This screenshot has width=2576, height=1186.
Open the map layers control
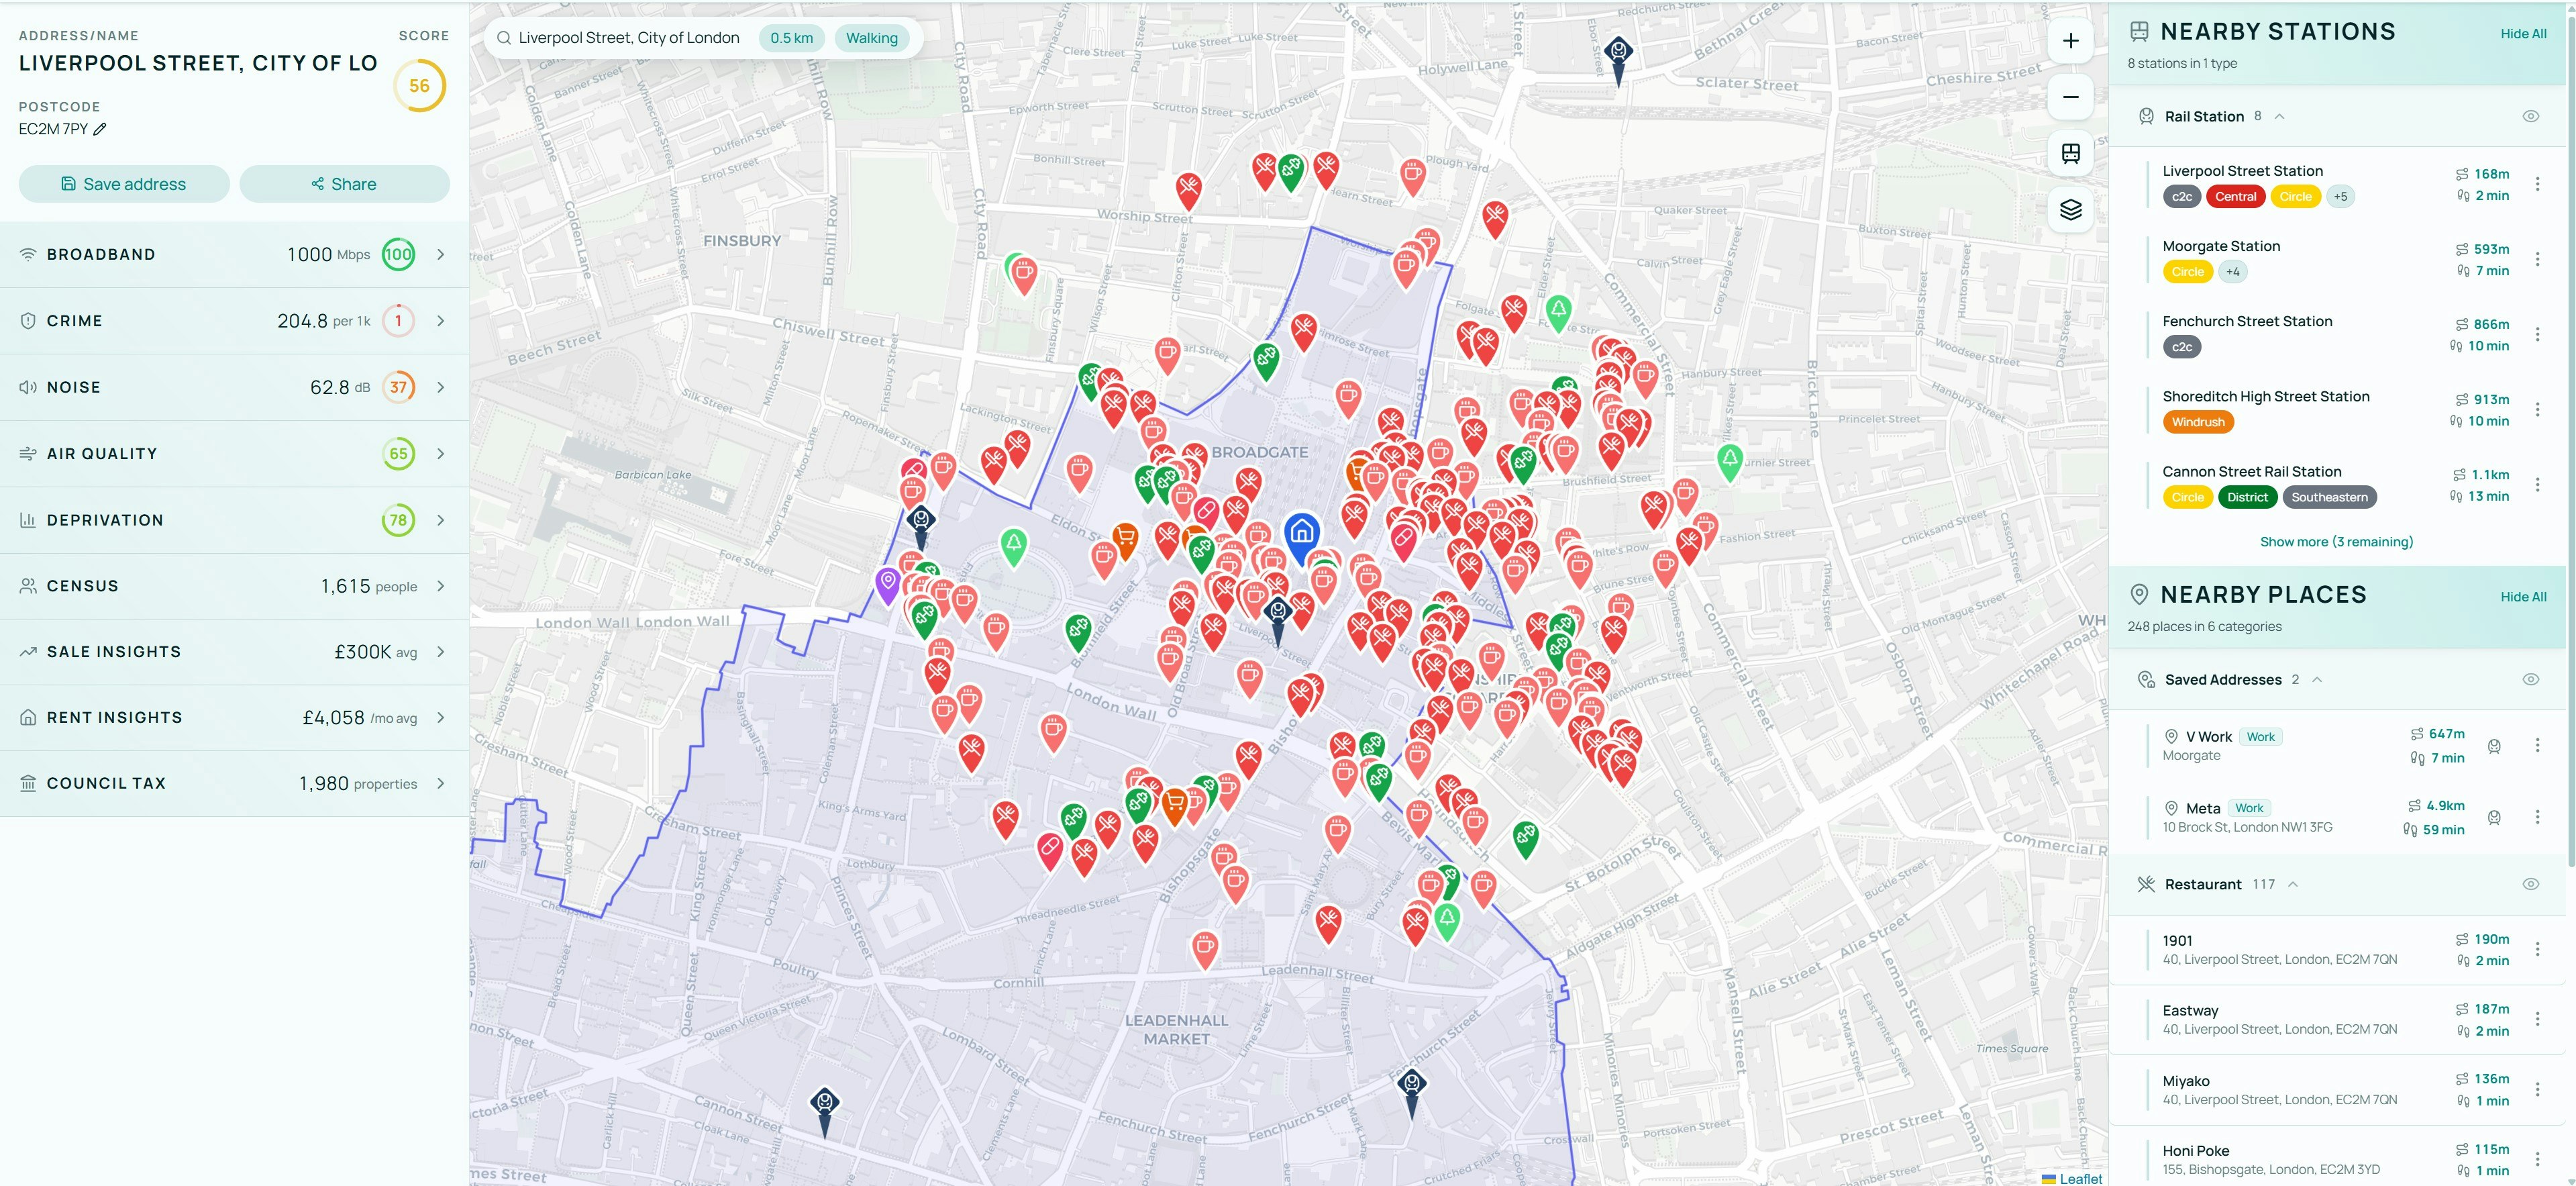[x=2071, y=209]
